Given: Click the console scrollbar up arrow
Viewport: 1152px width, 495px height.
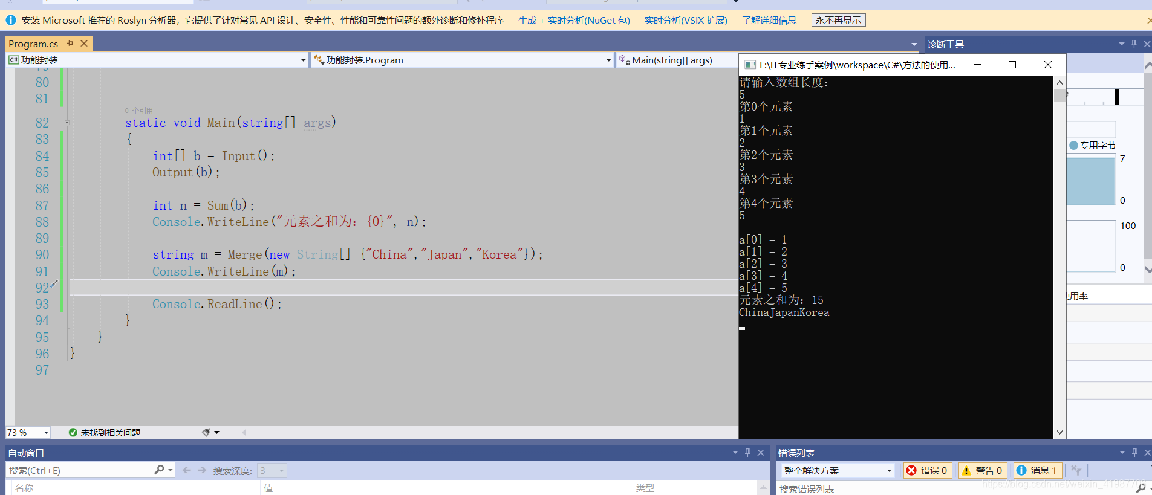Looking at the screenshot, I should [1059, 82].
